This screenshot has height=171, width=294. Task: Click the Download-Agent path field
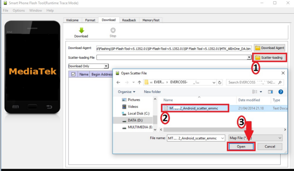[174, 48]
